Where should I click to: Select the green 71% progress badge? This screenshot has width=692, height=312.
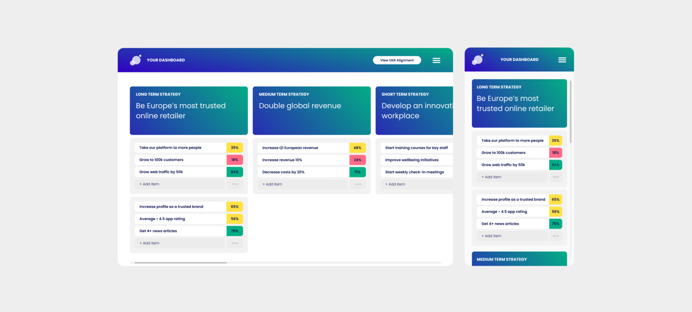pos(357,172)
